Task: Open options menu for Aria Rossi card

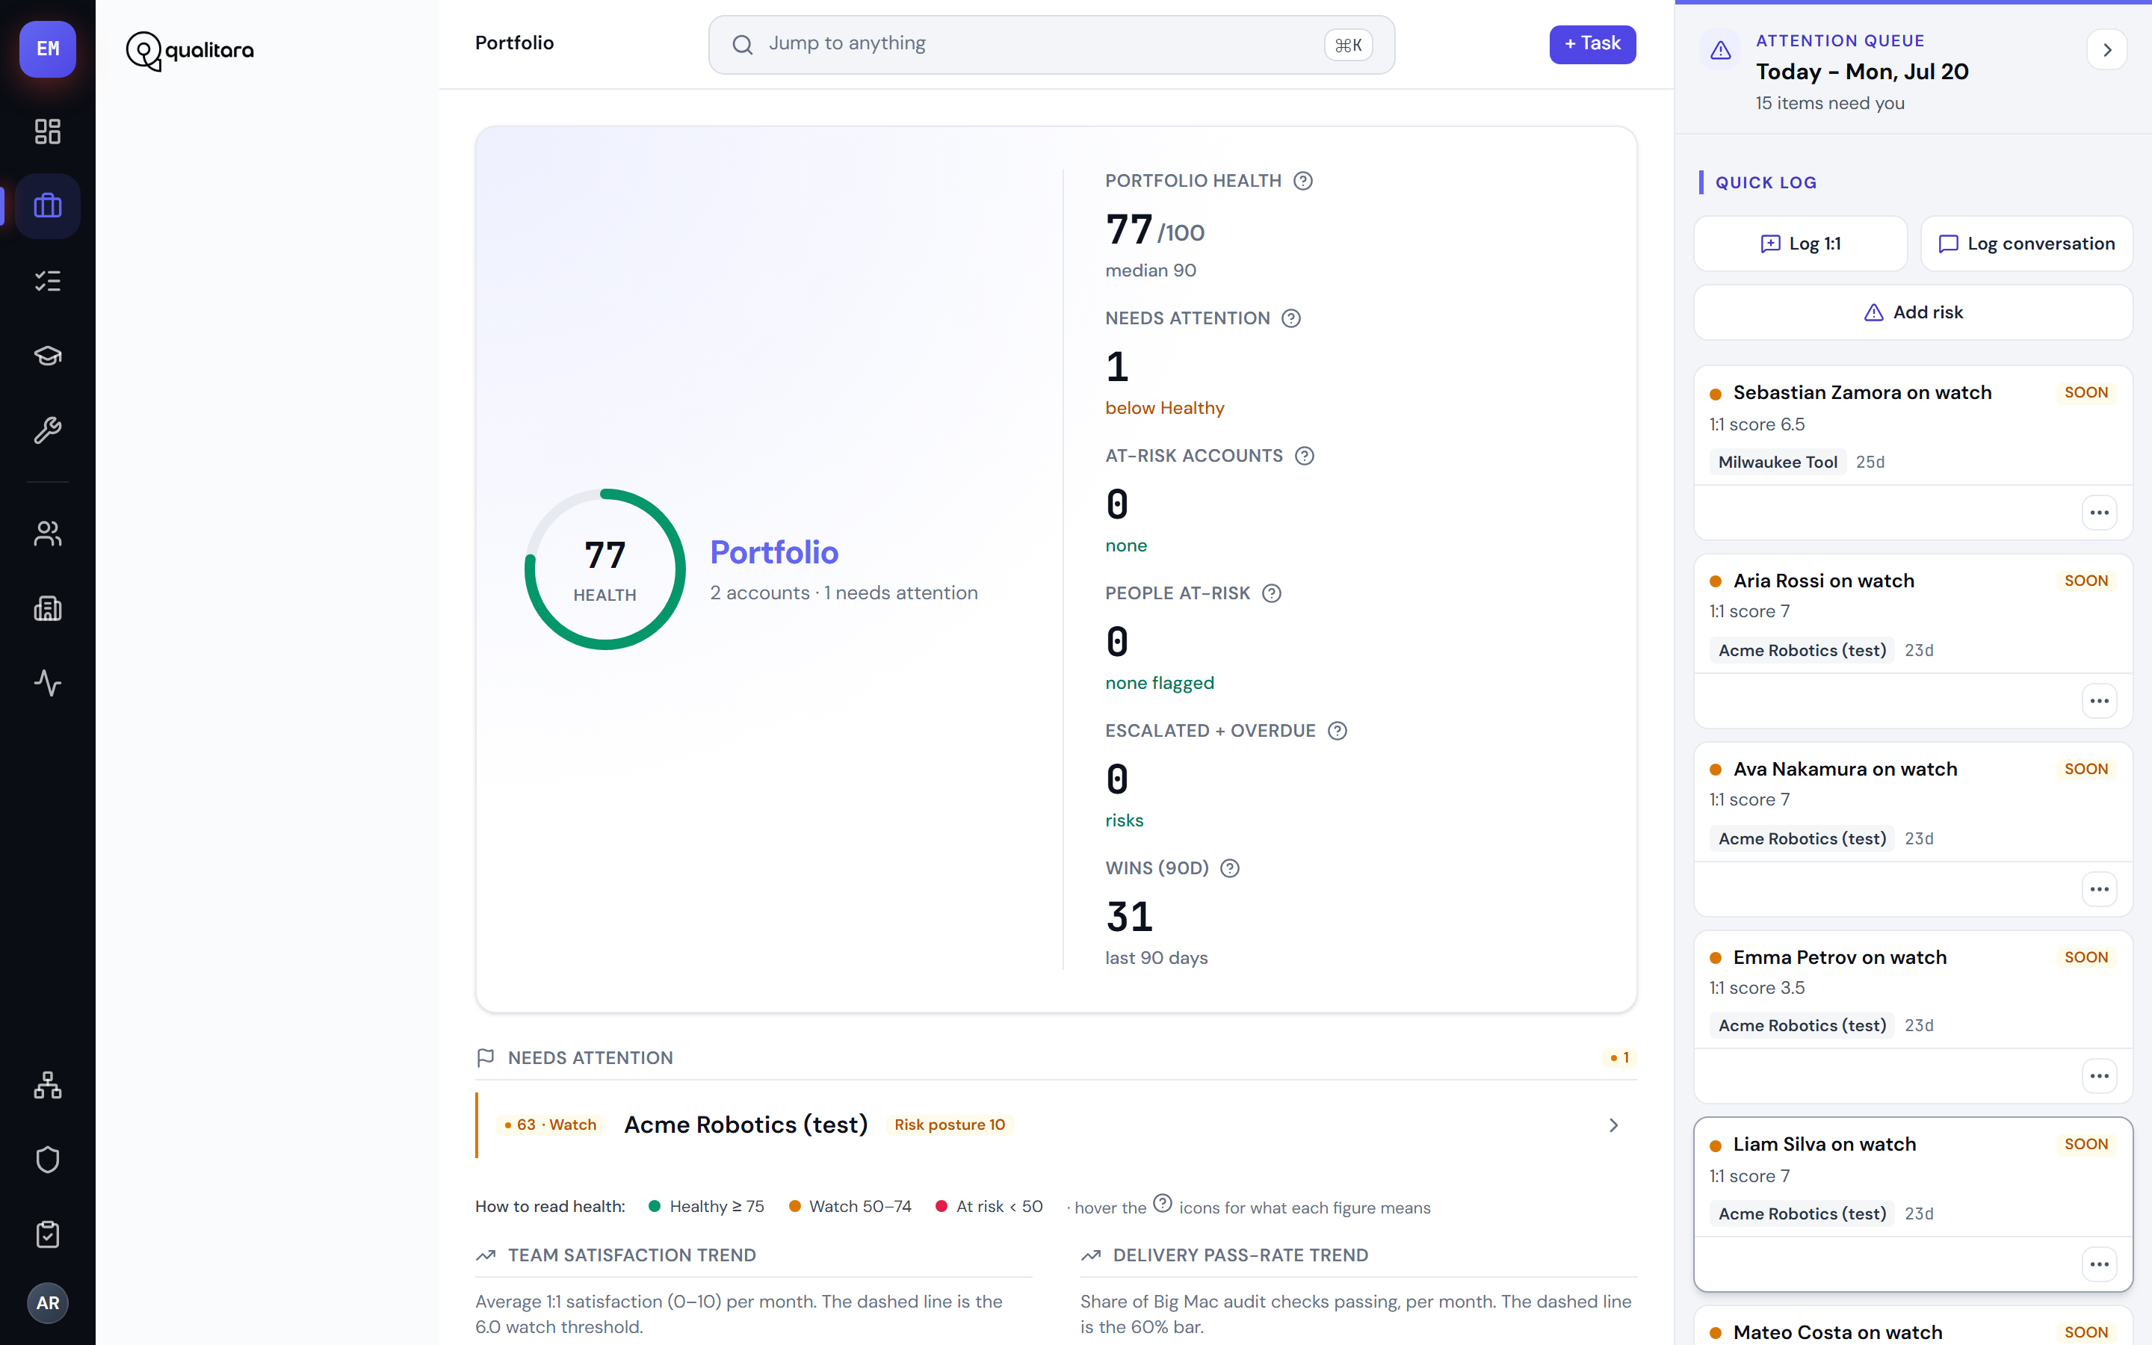Action: coord(2100,701)
